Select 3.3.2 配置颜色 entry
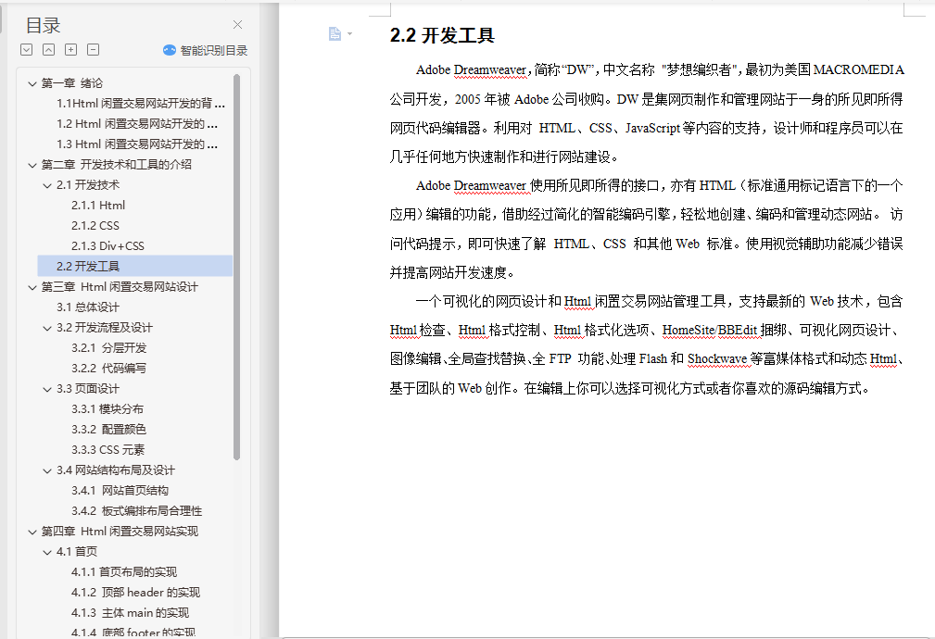The height and width of the screenshot is (639, 935). [x=109, y=429]
